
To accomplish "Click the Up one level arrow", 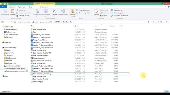I will pyautogui.click(x=12, y=22).
